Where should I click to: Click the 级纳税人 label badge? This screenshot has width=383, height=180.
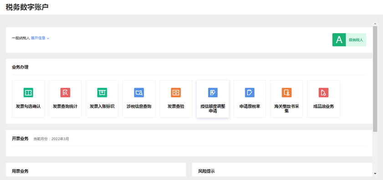[356, 40]
